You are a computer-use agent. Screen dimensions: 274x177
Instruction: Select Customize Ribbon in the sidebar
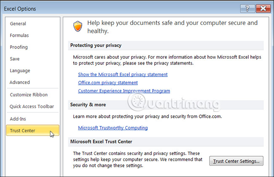29,95
